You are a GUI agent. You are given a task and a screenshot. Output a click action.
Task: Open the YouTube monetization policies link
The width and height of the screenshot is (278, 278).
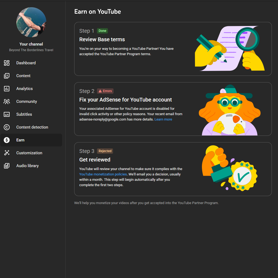pos(103,174)
